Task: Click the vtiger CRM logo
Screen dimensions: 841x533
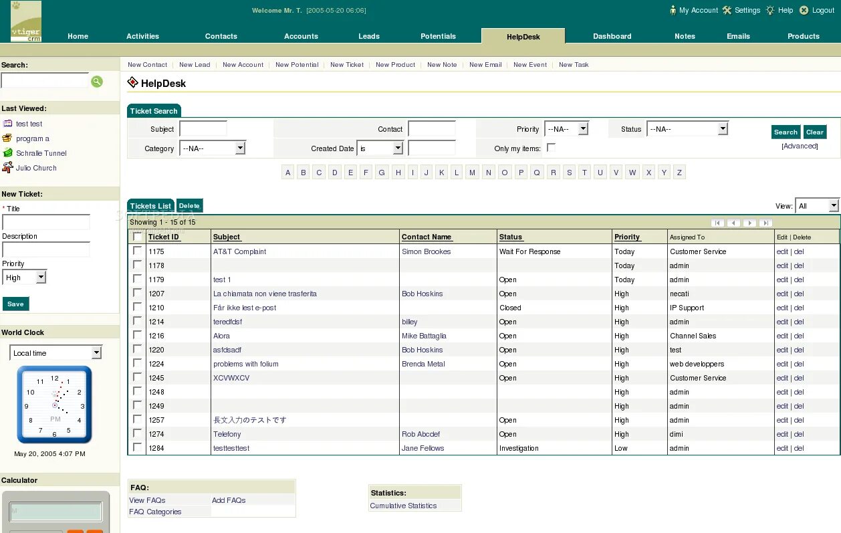Action: pos(26,21)
